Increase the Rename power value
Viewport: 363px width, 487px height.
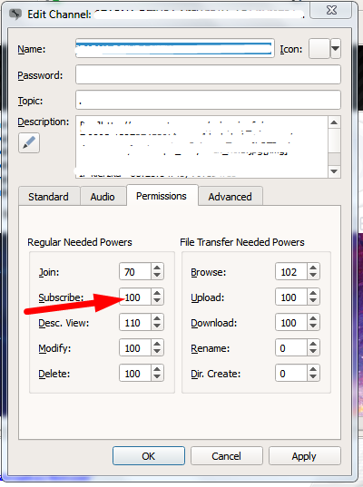[313, 344]
